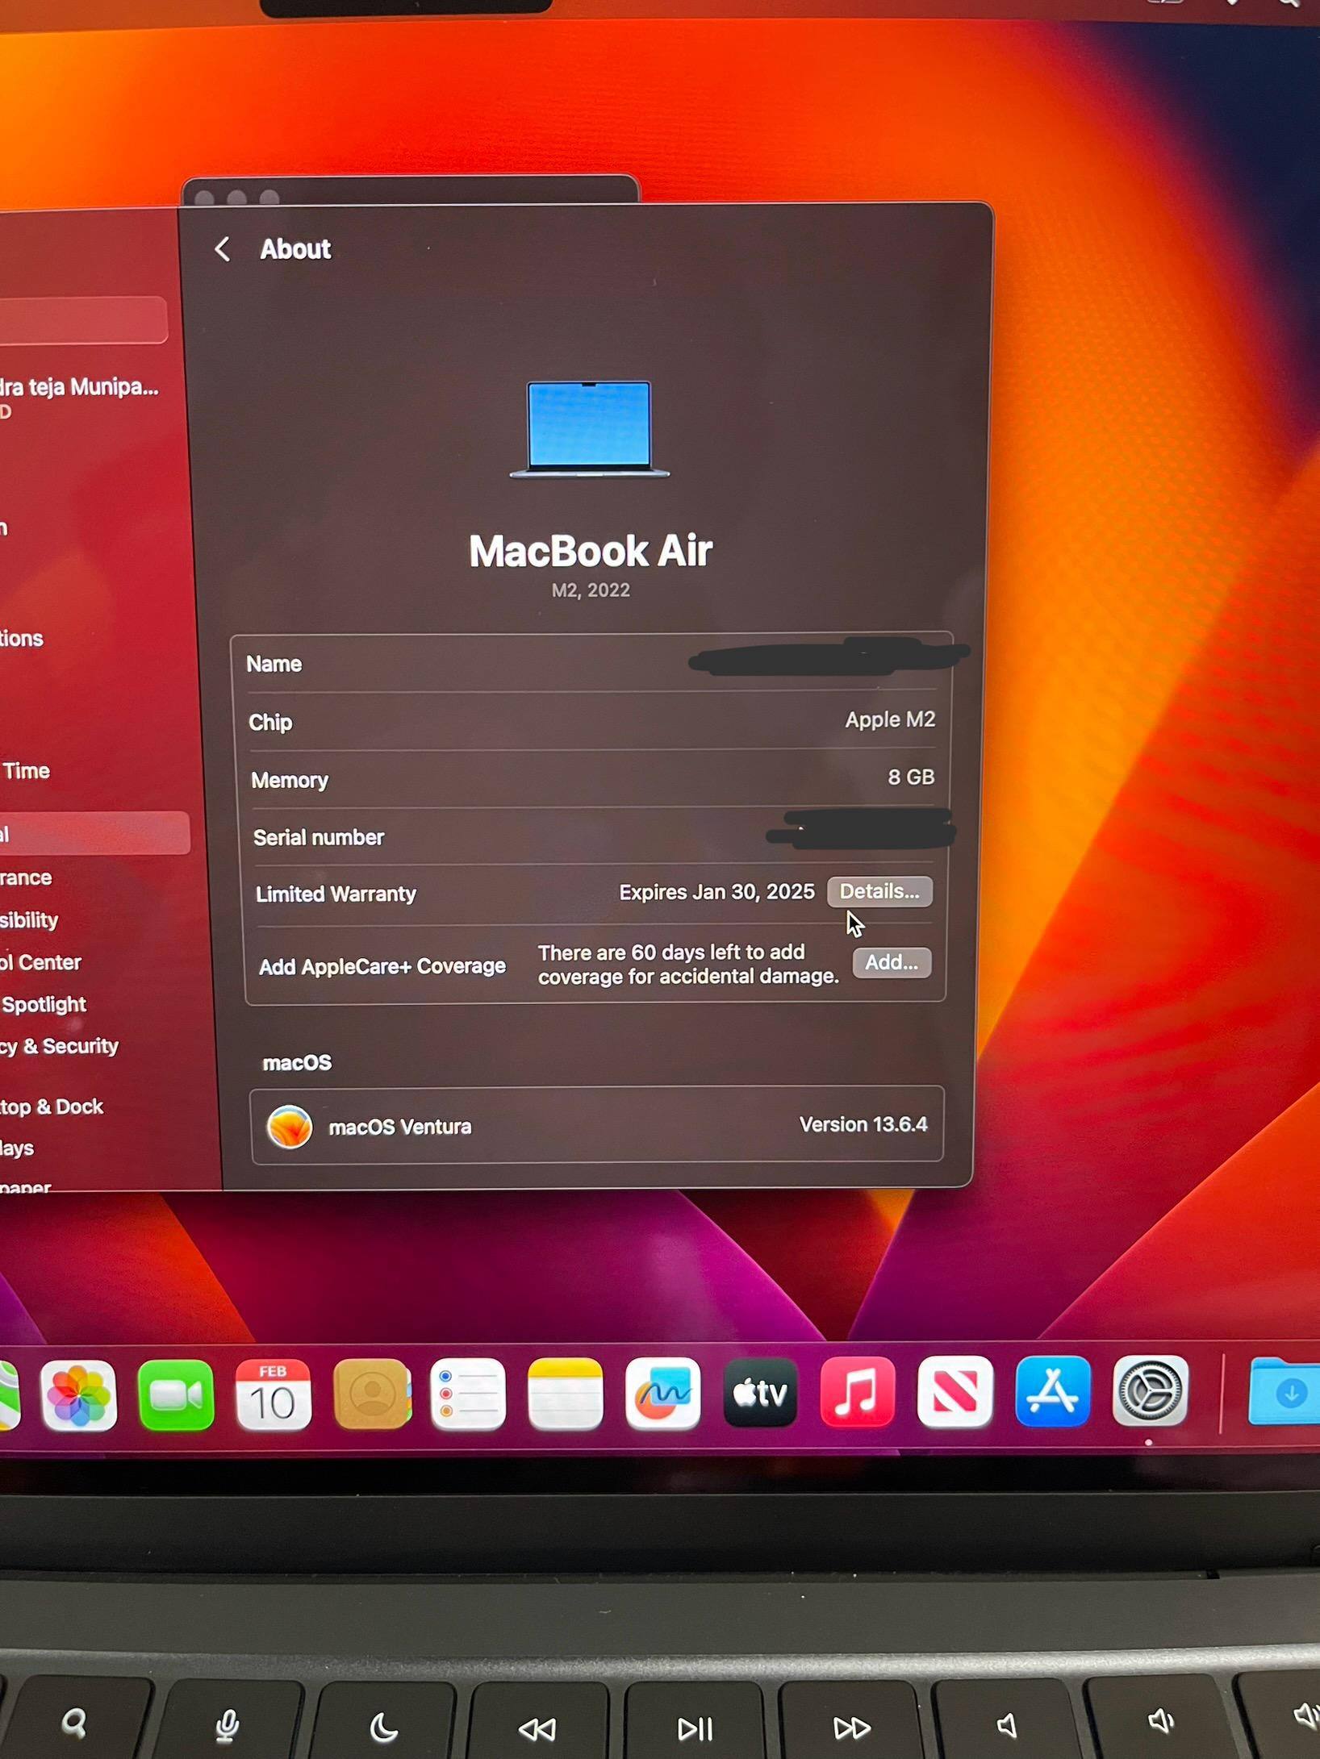
Task: Open the News app in the Dock
Action: click(954, 1392)
